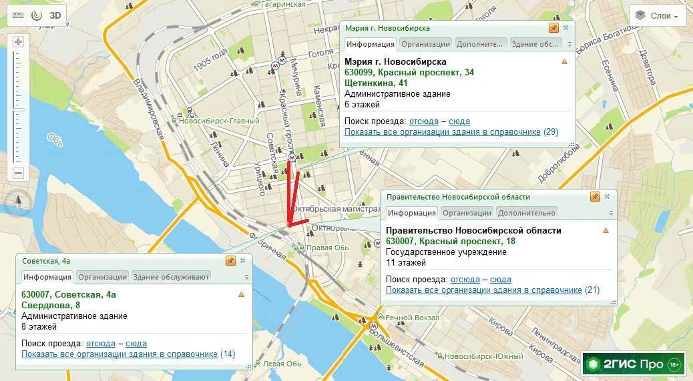Pin the Мэрия г. Новосибирска popup
693x381 pixels.
click(x=553, y=28)
